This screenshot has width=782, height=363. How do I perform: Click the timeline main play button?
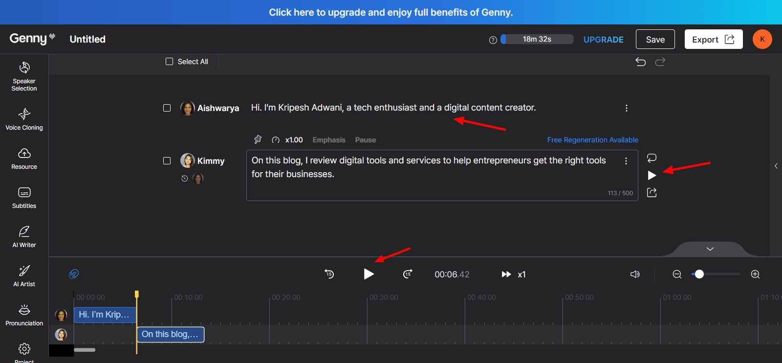(369, 274)
